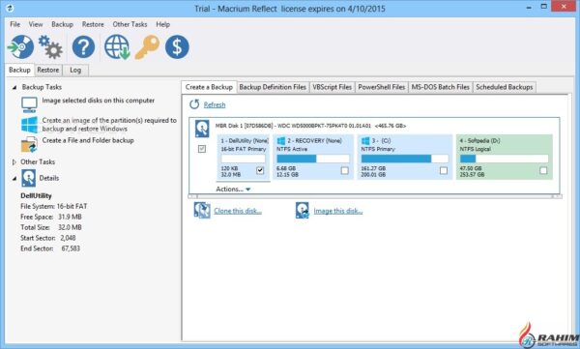This screenshot has width=580, height=349.
Task: Open the Scheduled Backups tab
Action: [505, 87]
